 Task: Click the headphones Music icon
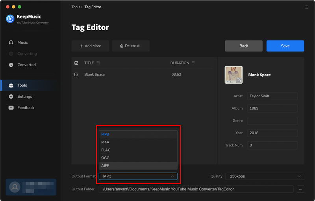pyautogui.click(x=11, y=42)
